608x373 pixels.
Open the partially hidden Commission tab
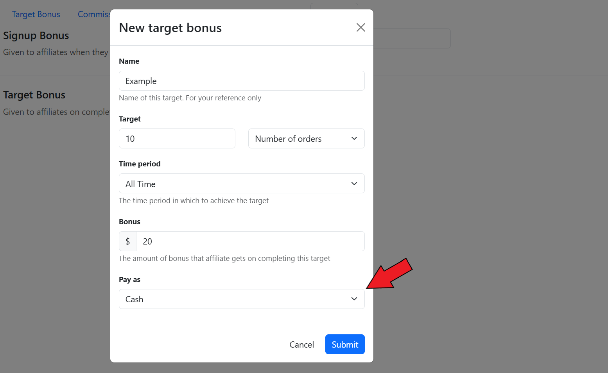(x=94, y=14)
